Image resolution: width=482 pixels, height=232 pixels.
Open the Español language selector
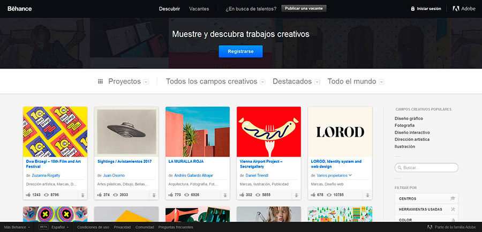(59, 227)
